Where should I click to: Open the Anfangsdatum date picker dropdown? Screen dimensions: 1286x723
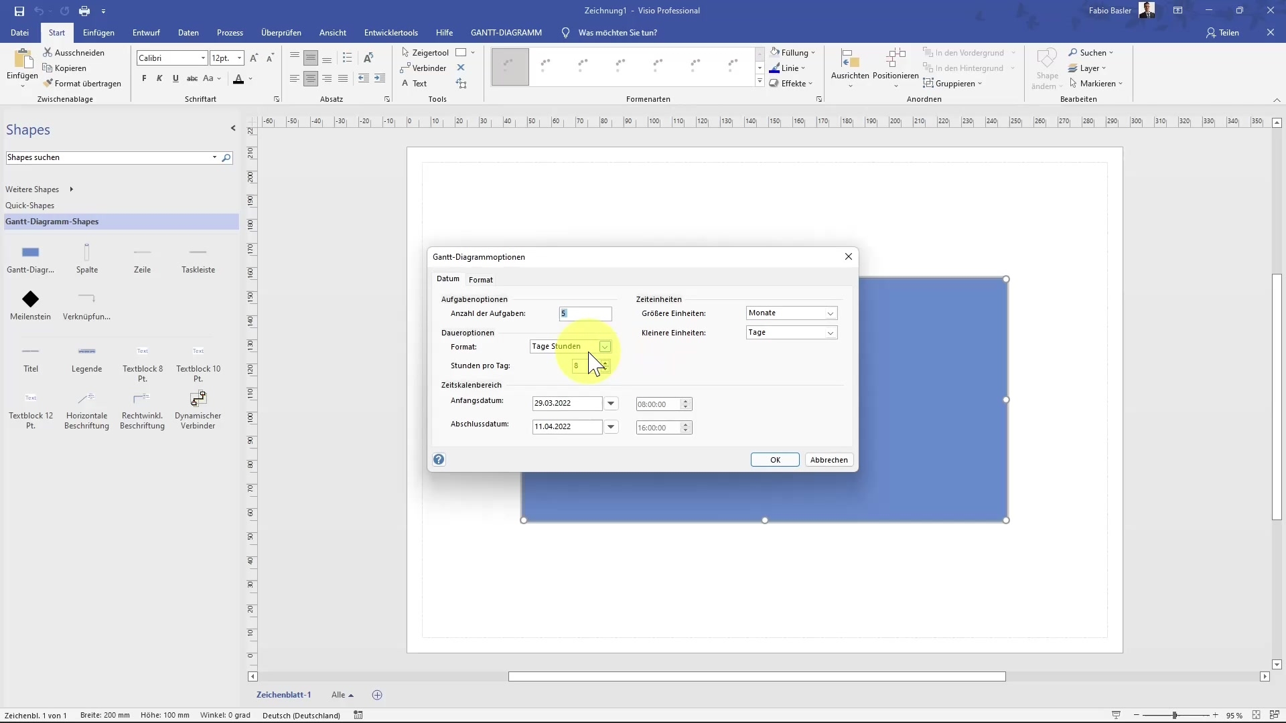click(612, 404)
